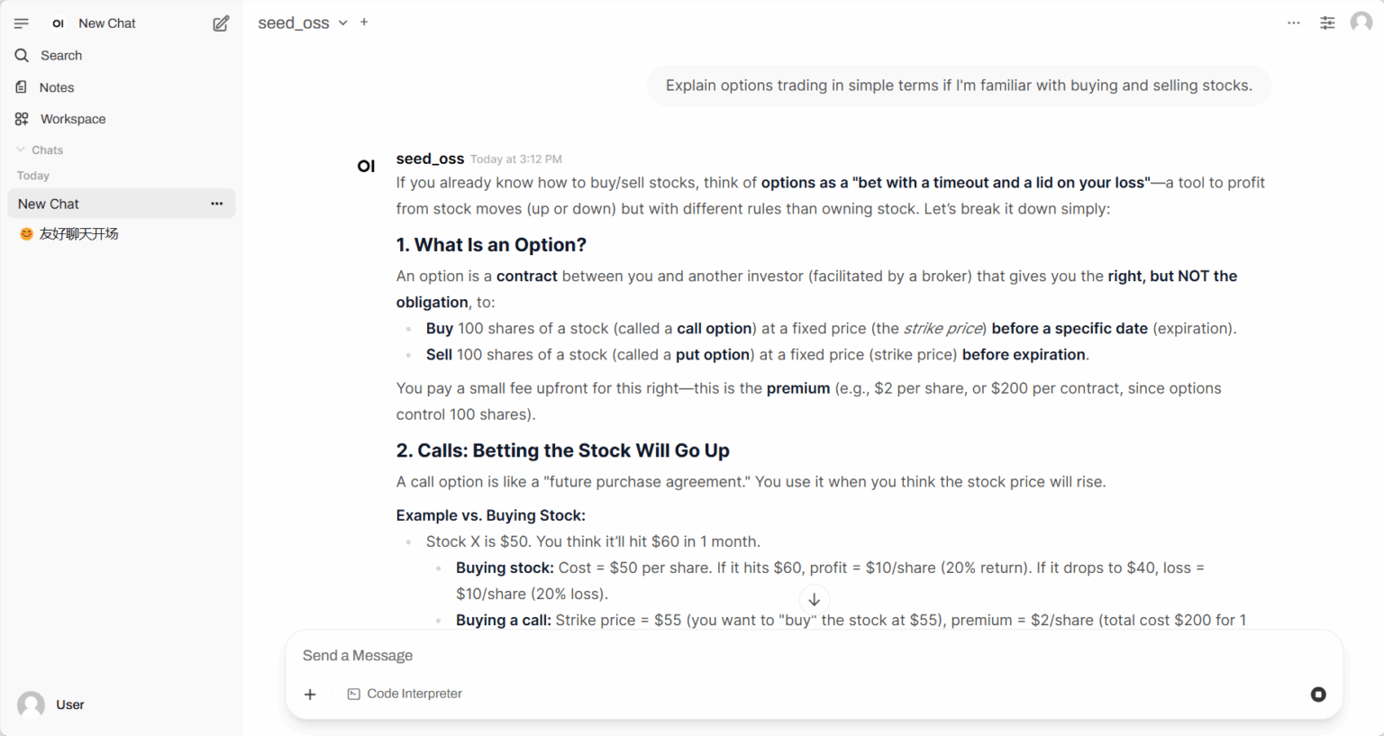Viewport: 1384px width, 736px height.
Task: Toggle the sidebar with the hamburger icon
Action: pos(22,23)
